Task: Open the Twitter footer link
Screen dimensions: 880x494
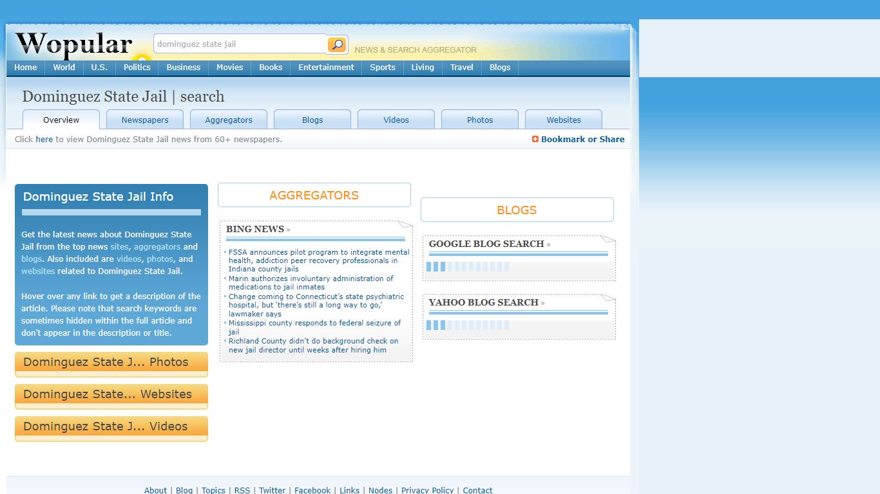Action: point(272,490)
